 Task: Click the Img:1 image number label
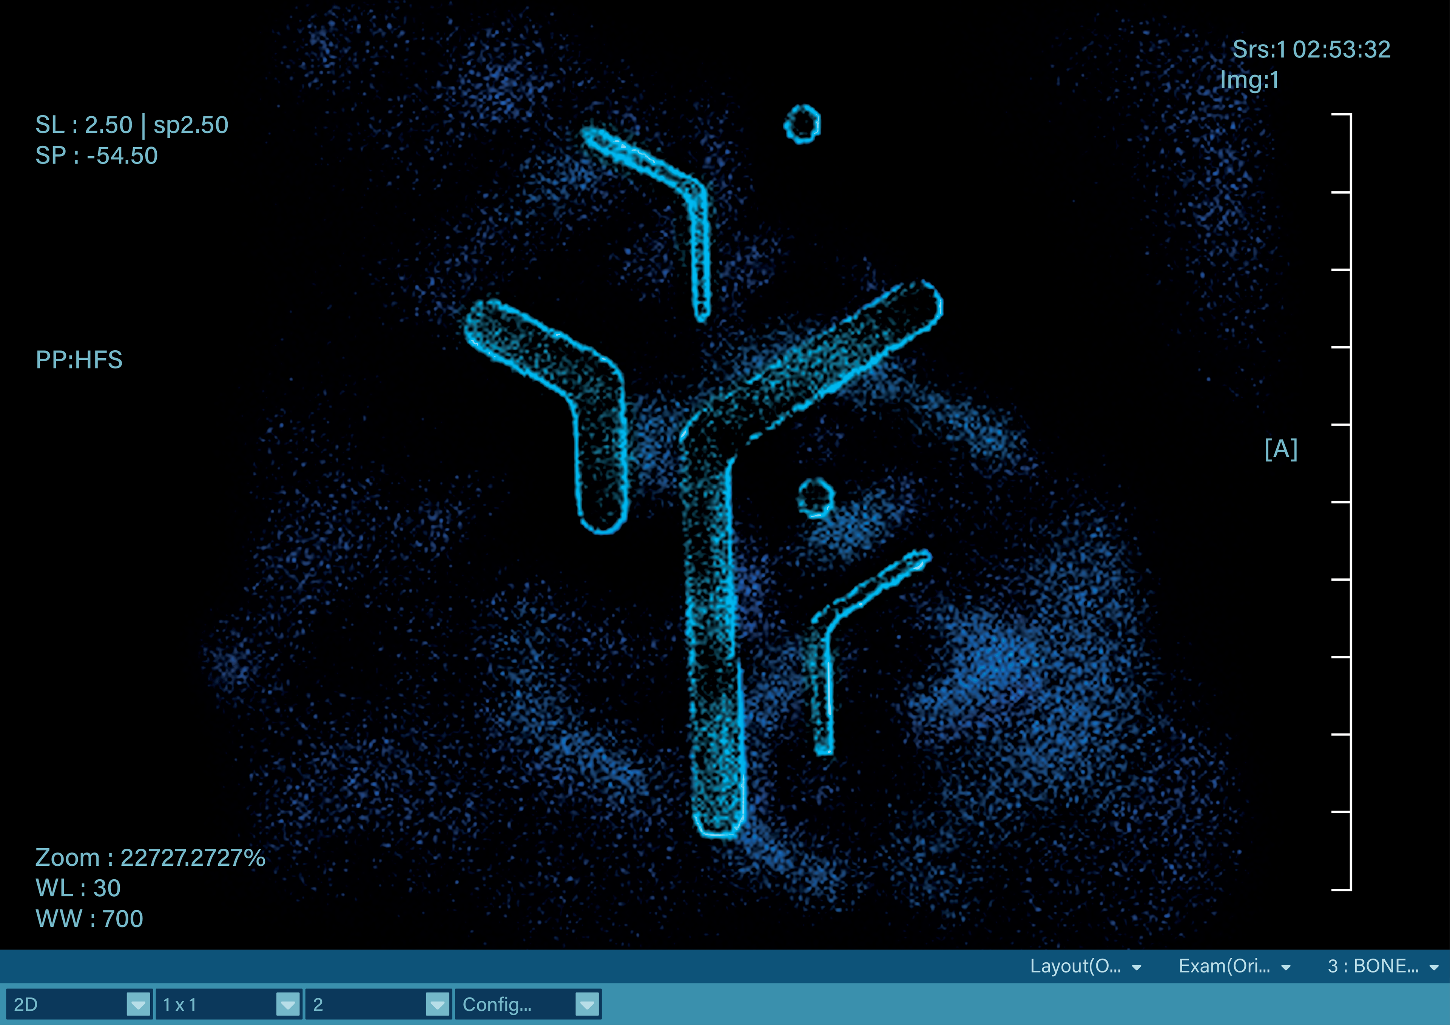[1249, 80]
